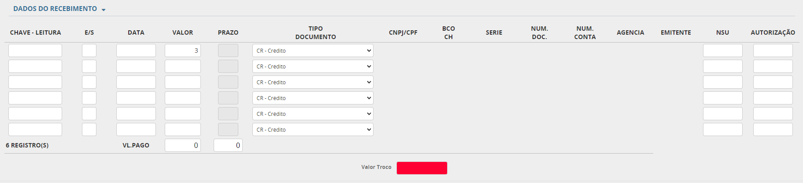Focus the third row NSU field
Image resolution: width=803 pixels, height=183 pixels.
(x=722, y=82)
